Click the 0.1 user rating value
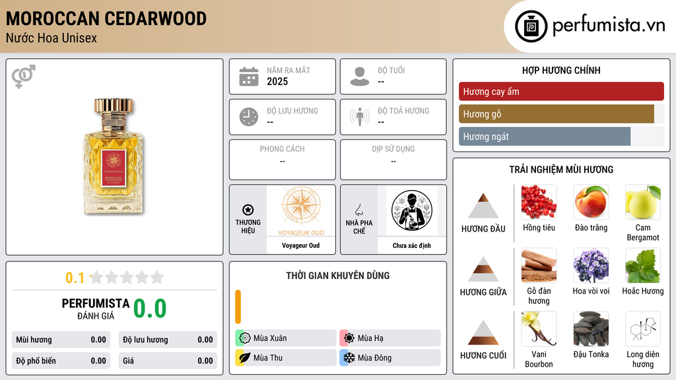 point(75,278)
